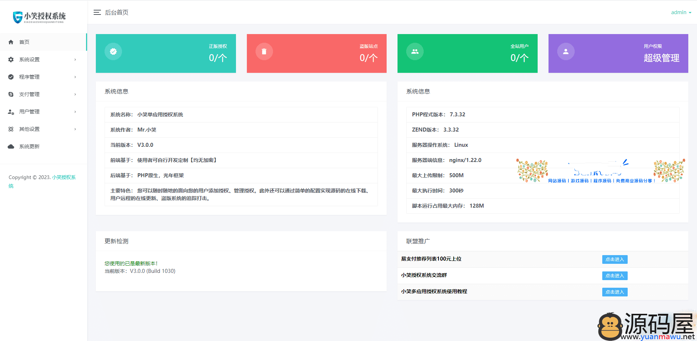Click the 全站用户 group icon
Image resolution: width=697 pixels, height=341 pixels.
coord(415,51)
